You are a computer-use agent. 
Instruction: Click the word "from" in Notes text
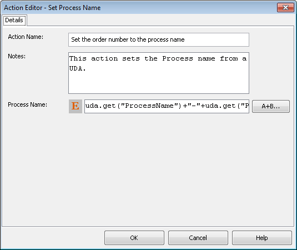click(x=229, y=58)
